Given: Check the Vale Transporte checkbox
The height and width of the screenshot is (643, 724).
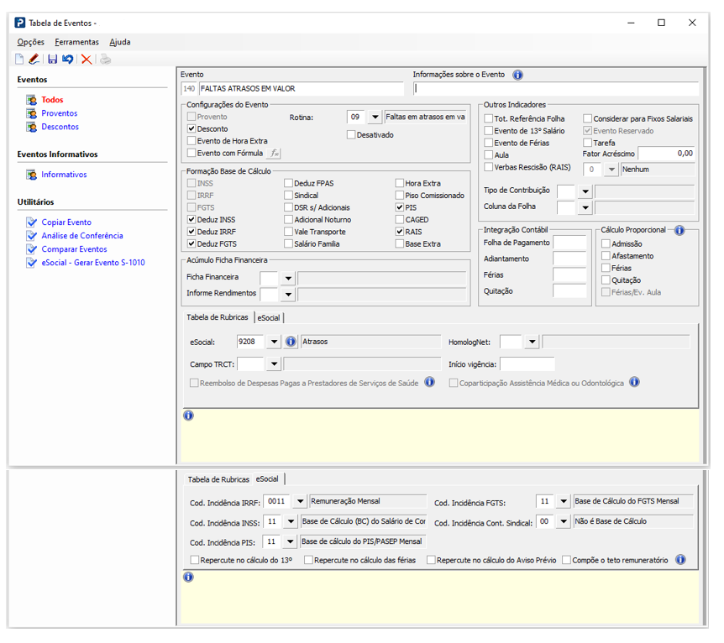Looking at the screenshot, I should pyautogui.click(x=289, y=231).
